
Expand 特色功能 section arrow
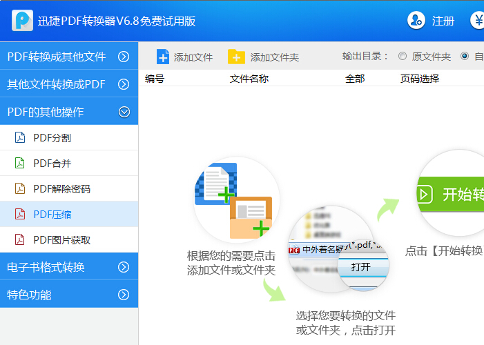click(x=124, y=295)
